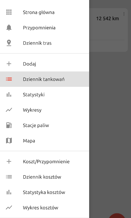Click the bell icon for Przypomnienia

pos(9,28)
